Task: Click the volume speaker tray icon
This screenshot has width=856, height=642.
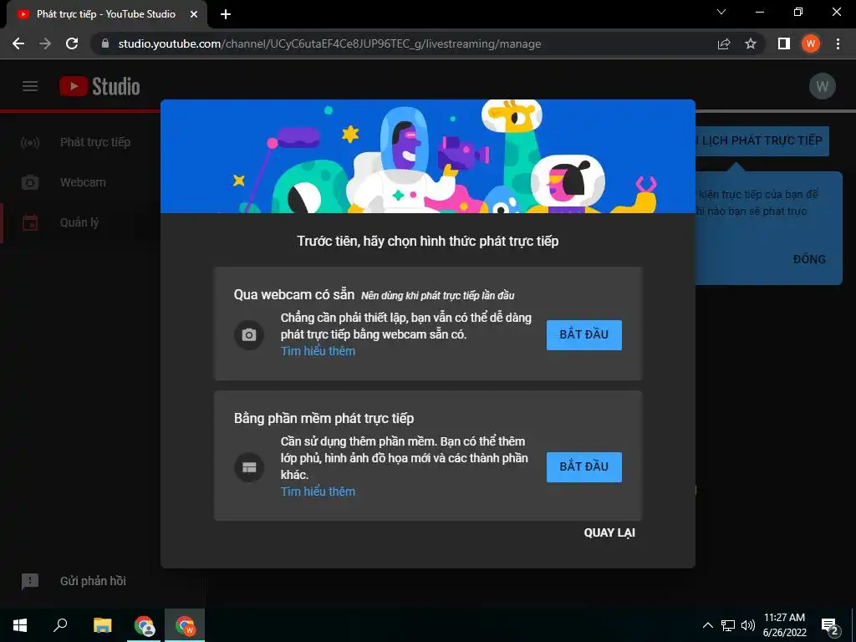Action: coord(748,625)
